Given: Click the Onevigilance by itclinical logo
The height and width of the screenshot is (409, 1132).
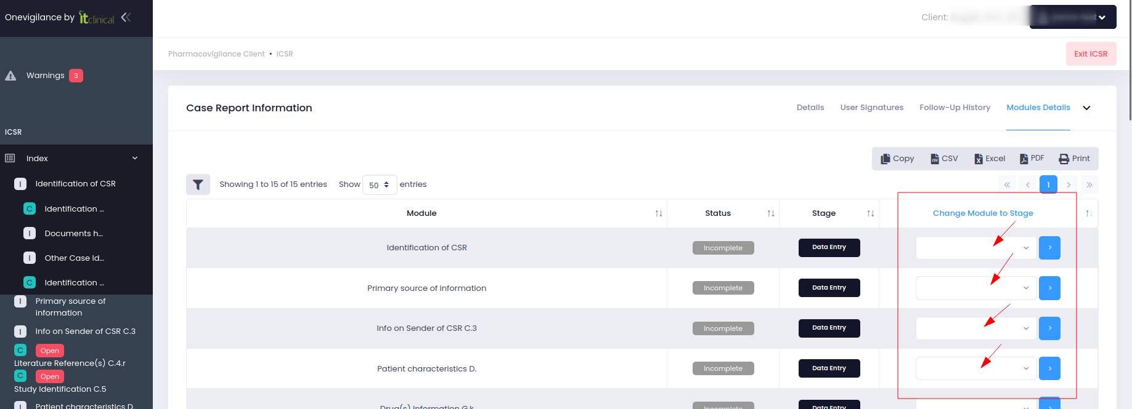Looking at the screenshot, I should pyautogui.click(x=60, y=17).
